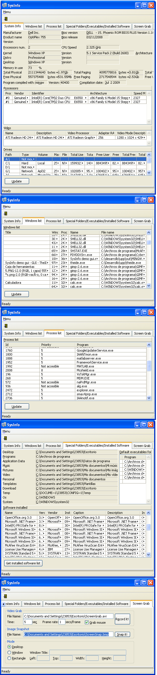Click scroll-down arrow of the Process list table
Screen dimensions: 157x675
[x=149, y=398]
